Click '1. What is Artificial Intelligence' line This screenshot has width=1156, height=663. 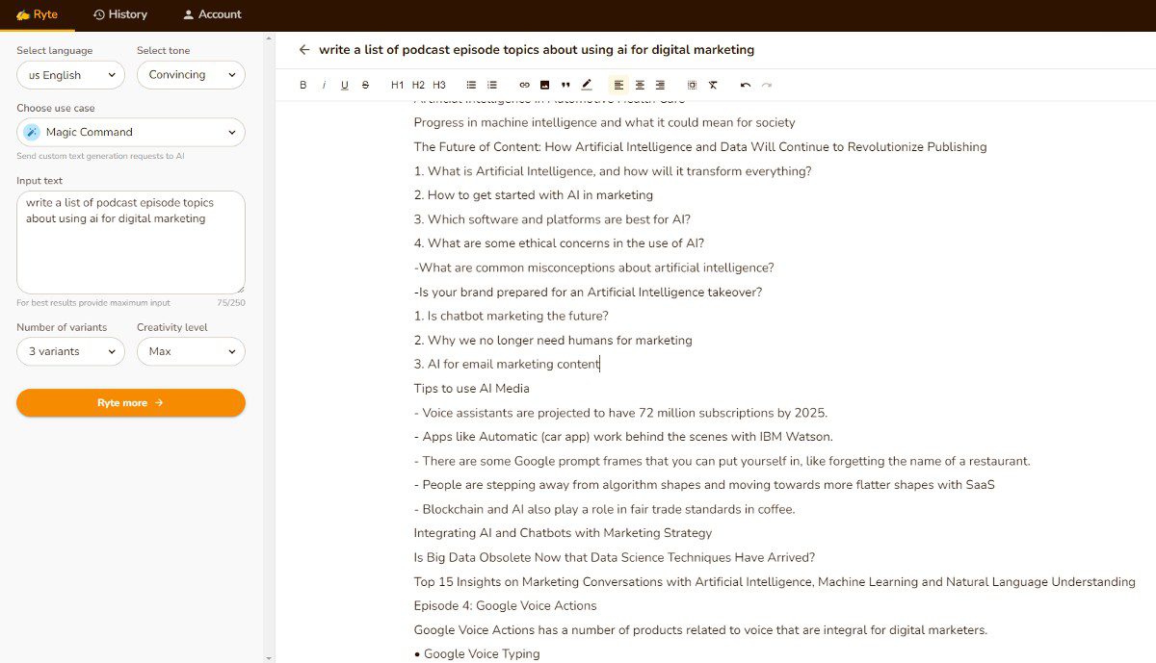(x=613, y=171)
